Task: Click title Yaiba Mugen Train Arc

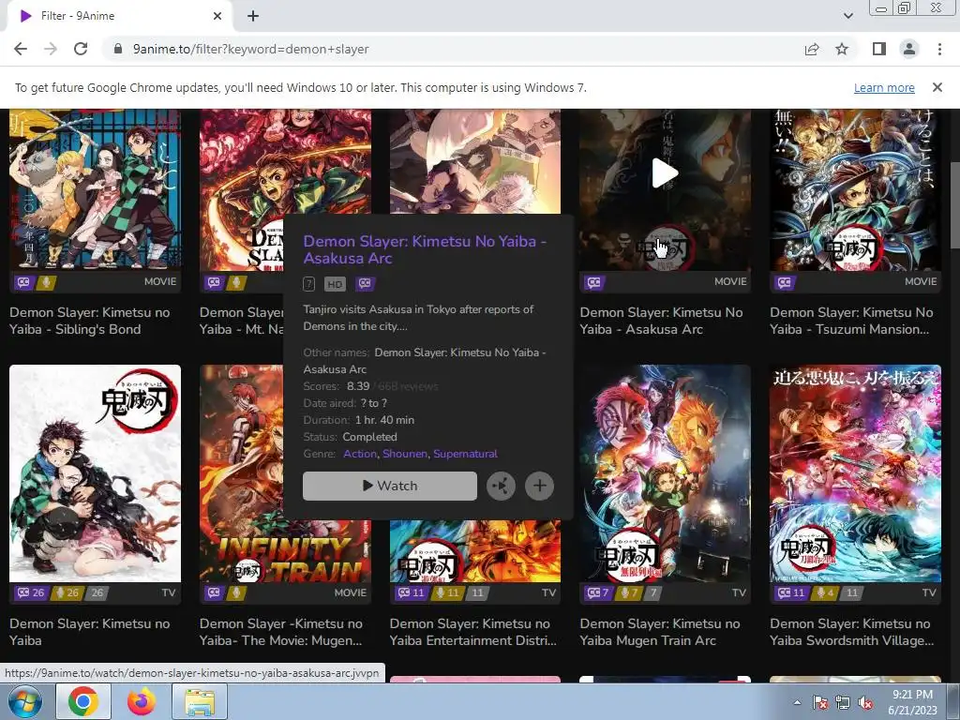Action: (660, 632)
